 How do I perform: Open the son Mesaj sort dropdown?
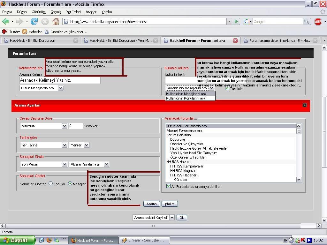[44, 164]
